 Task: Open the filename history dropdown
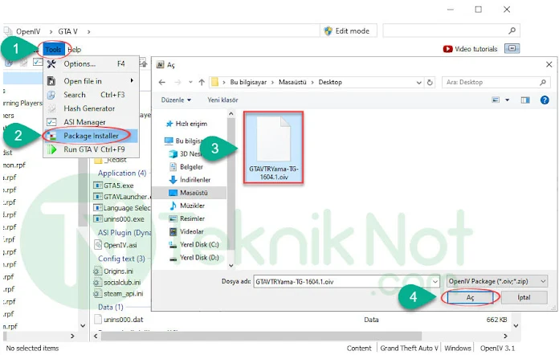435,282
